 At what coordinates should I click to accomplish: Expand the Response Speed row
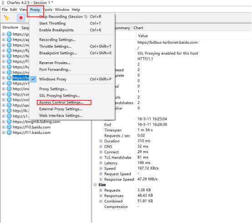[101, 179]
